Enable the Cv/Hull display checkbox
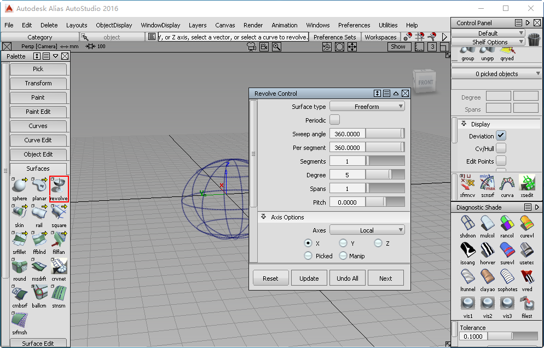The height and width of the screenshot is (348, 544). click(x=501, y=148)
